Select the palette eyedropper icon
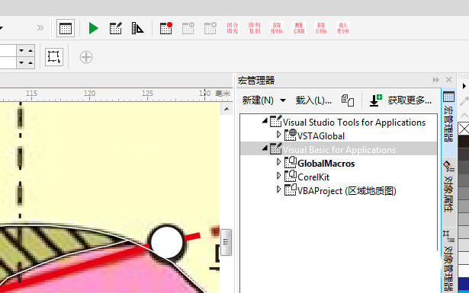469x293 pixels. 464,101
